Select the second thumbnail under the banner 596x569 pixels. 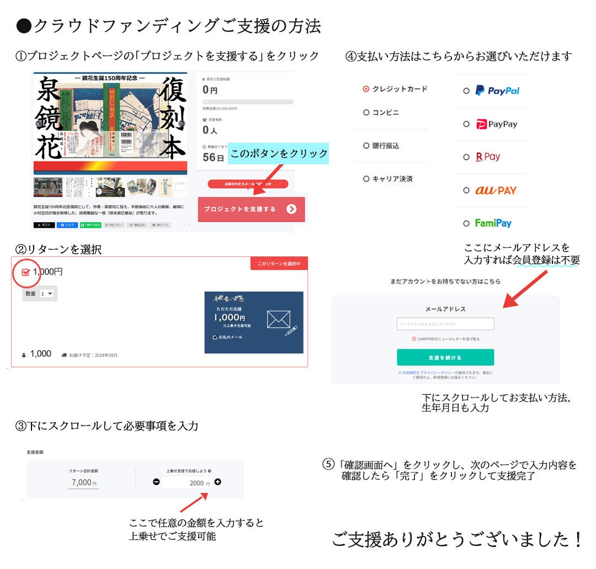pos(78,187)
